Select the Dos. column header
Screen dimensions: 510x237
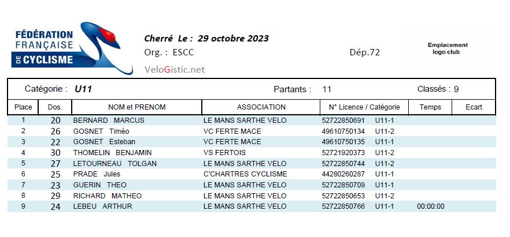(55, 107)
